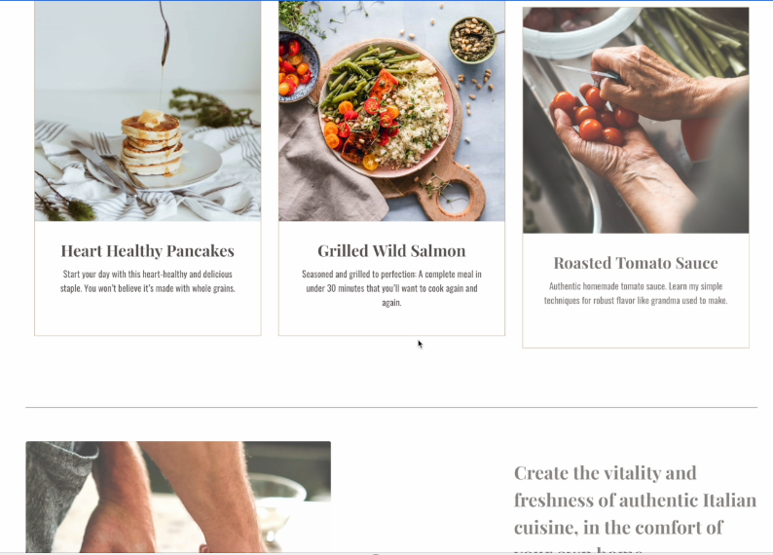Click the tomato bowl beside the salmon plate
The height and width of the screenshot is (555, 773).
coord(297,66)
